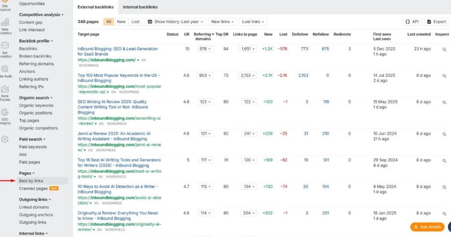Select the Lost filter

(136, 22)
